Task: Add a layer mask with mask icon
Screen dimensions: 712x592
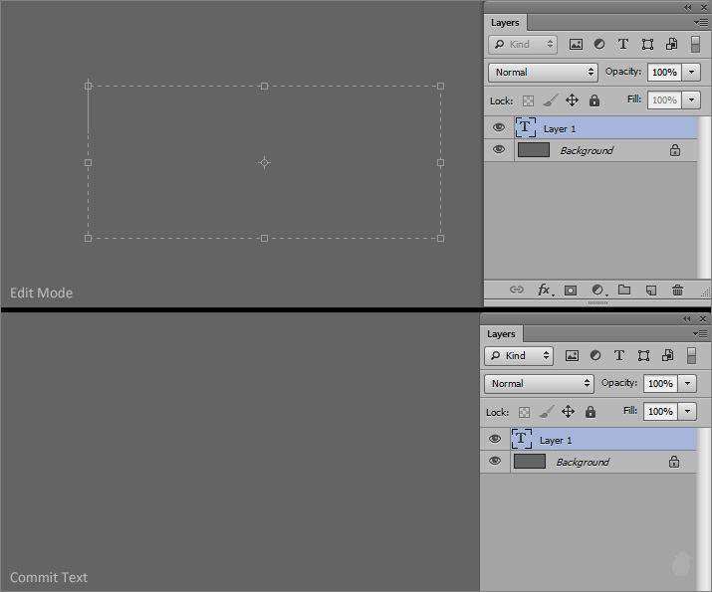Action: [571, 291]
